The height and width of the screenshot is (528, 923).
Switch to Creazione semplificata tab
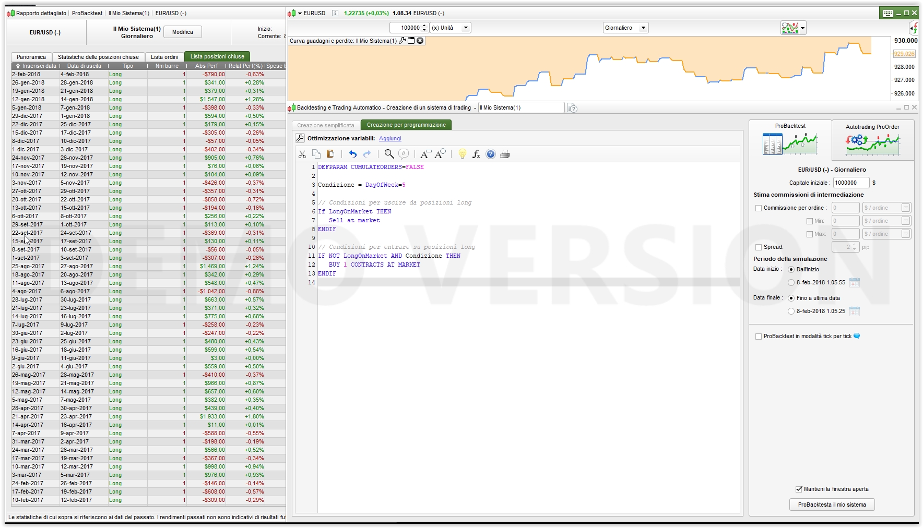(326, 125)
